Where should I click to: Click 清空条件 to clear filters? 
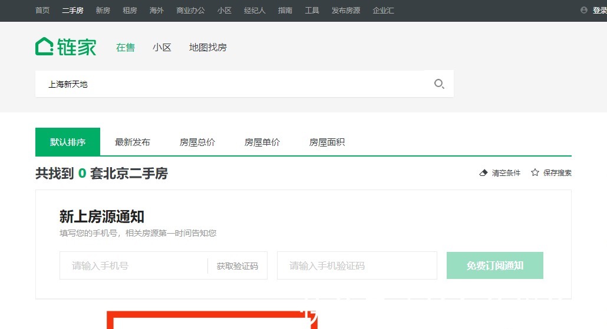(x=506, y=173)
